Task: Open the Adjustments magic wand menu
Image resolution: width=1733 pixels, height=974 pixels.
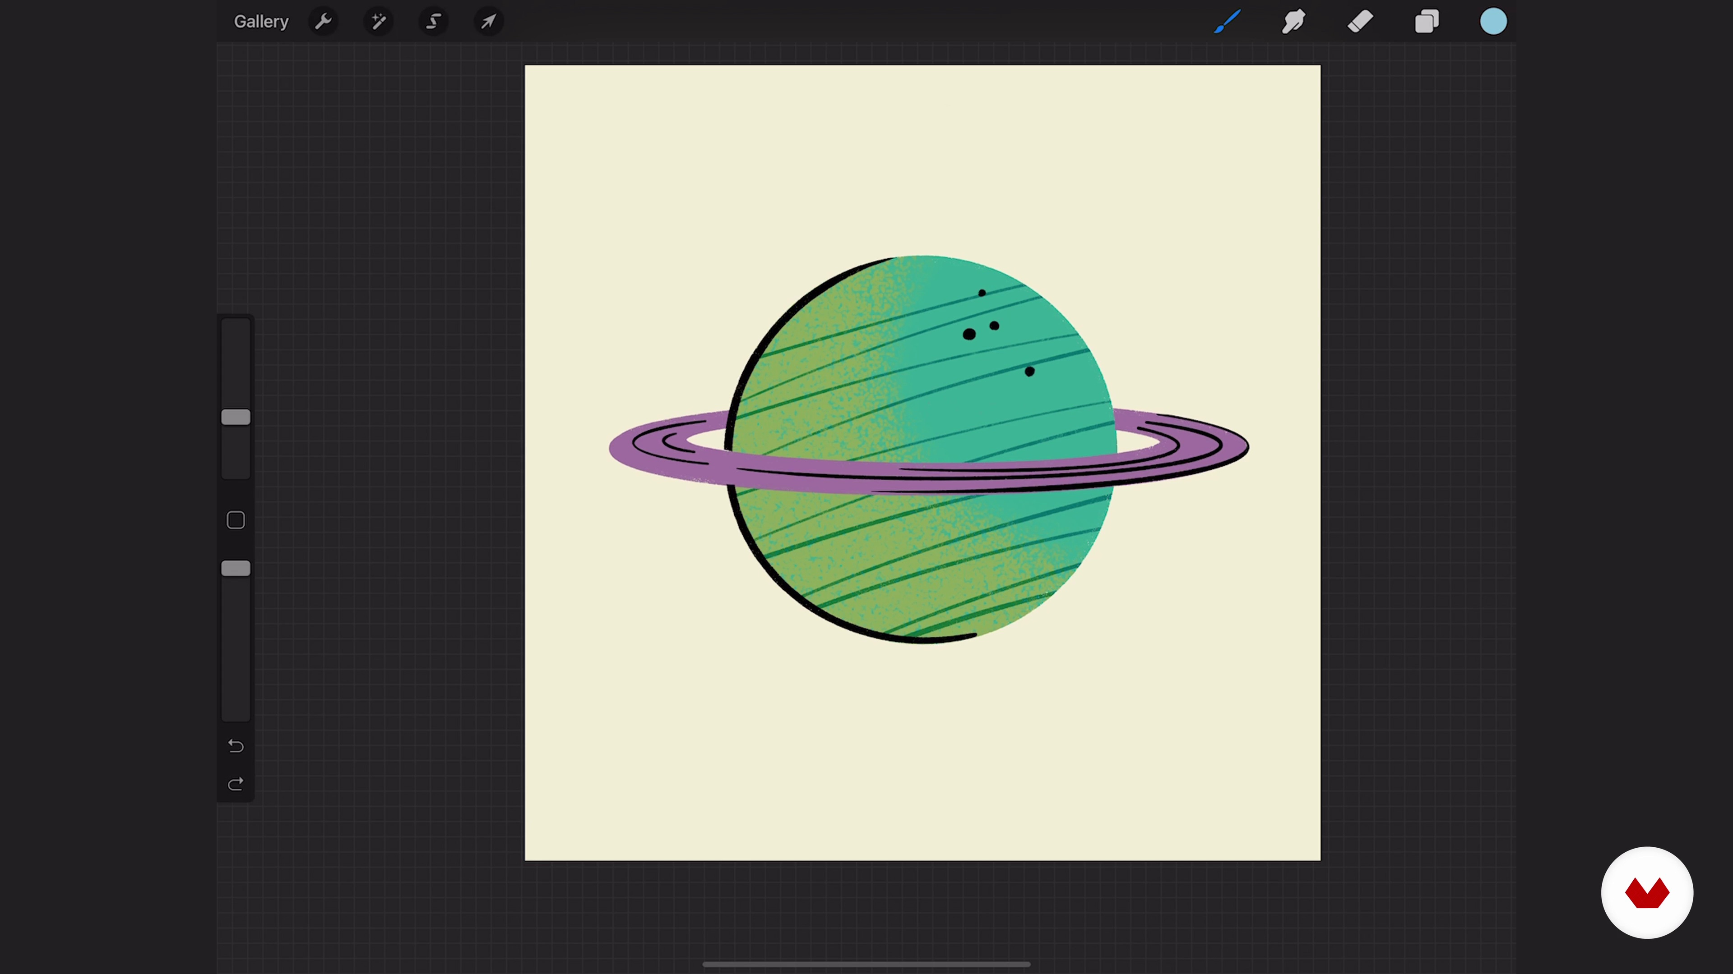Action: coord(379,22)
